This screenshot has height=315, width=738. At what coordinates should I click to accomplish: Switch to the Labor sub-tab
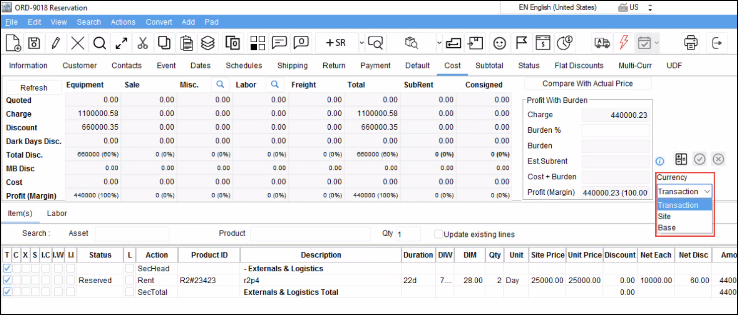pos(57,213)
